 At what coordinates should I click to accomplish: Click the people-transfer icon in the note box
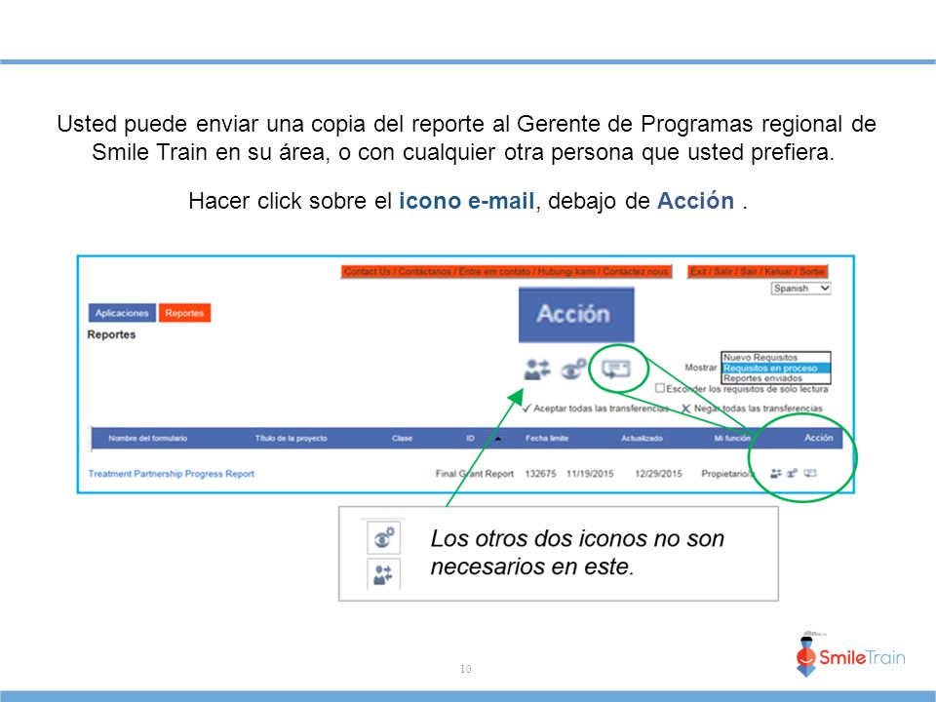(x=383, y=575)
